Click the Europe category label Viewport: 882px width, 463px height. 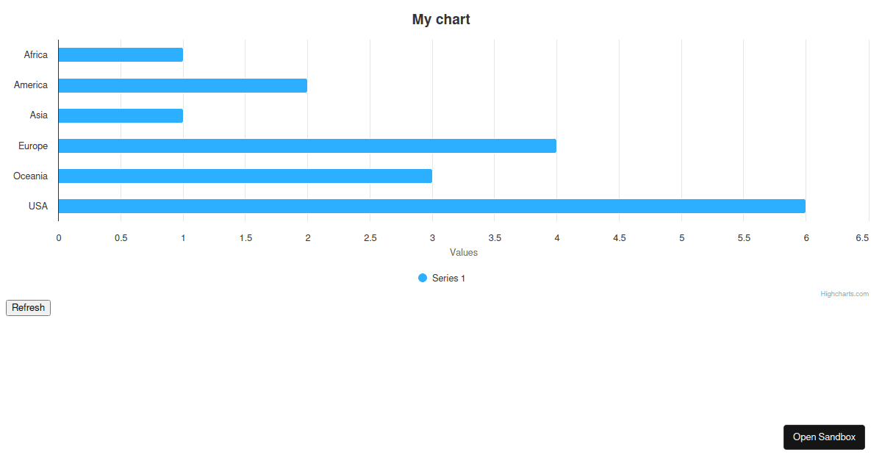pyautogui.click(x=32, y=146)
